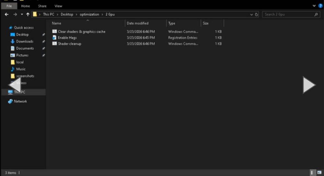Sort by the Size column
The height and width of the screenshot is (176, 324).
(x=206, y=23)
